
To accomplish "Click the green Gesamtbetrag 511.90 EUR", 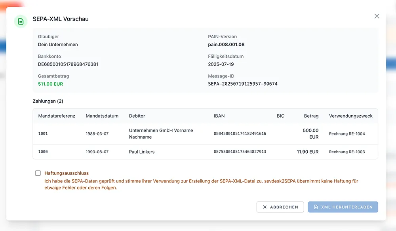I will pos(50,84).
